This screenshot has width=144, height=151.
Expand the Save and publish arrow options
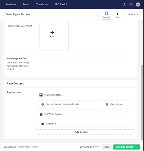pyautogui.click(x=138, y=147)
